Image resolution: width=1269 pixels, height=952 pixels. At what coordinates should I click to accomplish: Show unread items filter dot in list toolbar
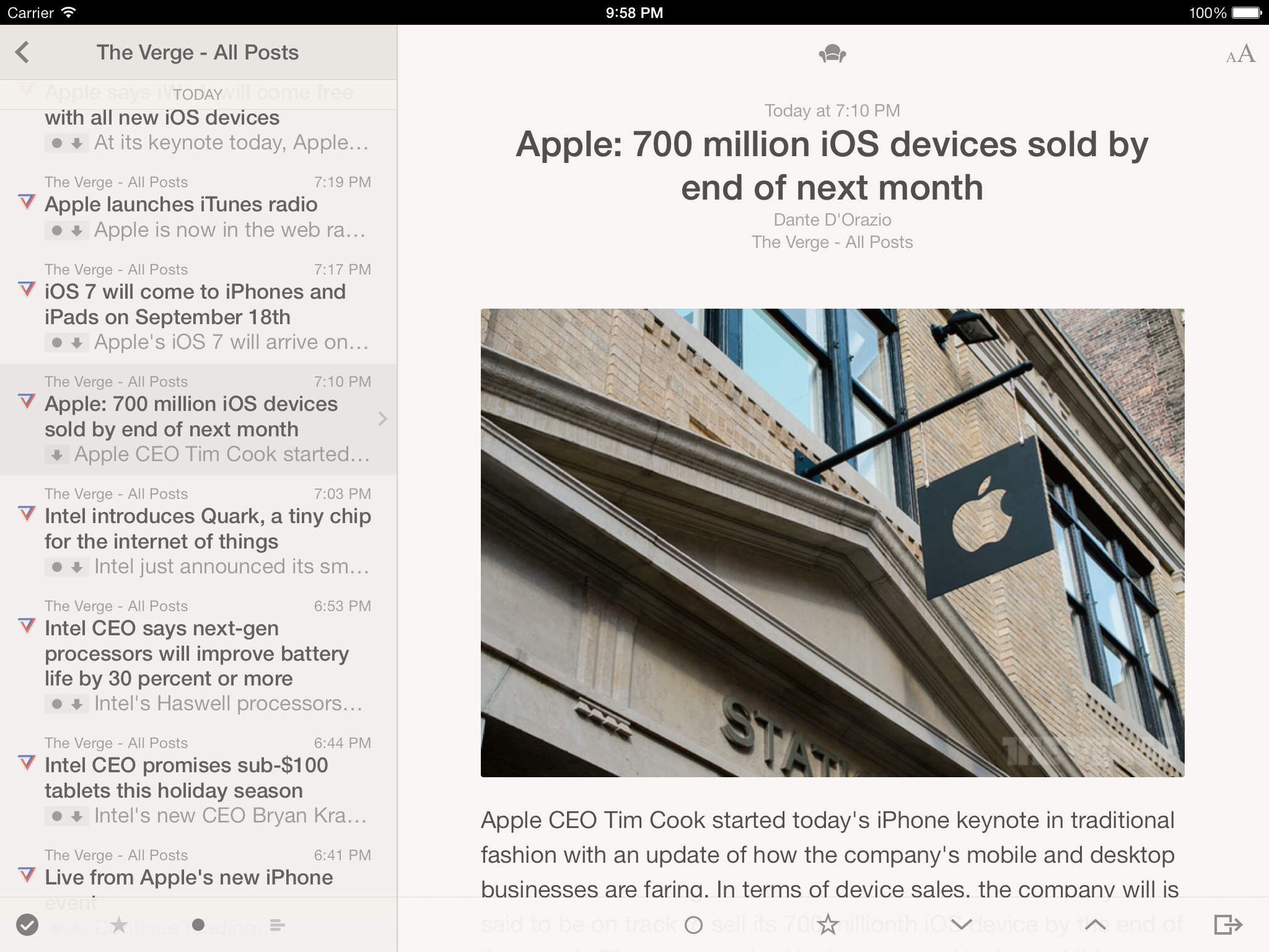point(198,925)
